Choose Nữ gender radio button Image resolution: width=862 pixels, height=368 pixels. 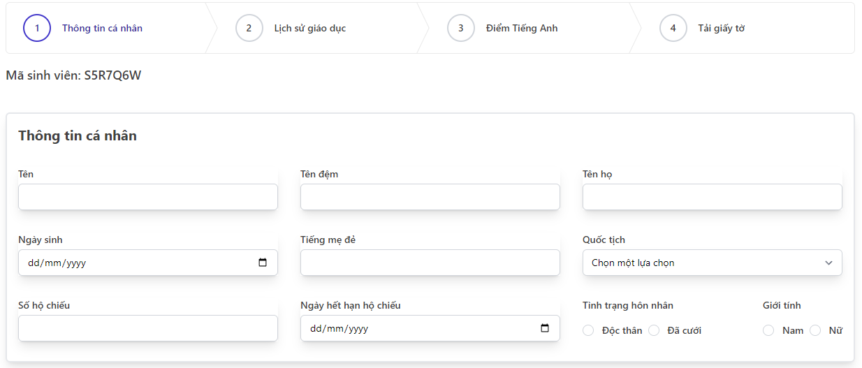(x=815, y=330)
